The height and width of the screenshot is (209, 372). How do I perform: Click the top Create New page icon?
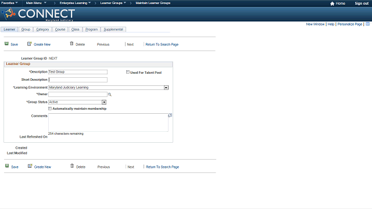click(x=30, y=44)
